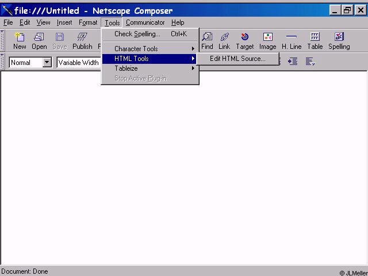The width and height of the screenshot is (368, 276).
Task: Open the Insert menu
Action: [x=64, y=22]
